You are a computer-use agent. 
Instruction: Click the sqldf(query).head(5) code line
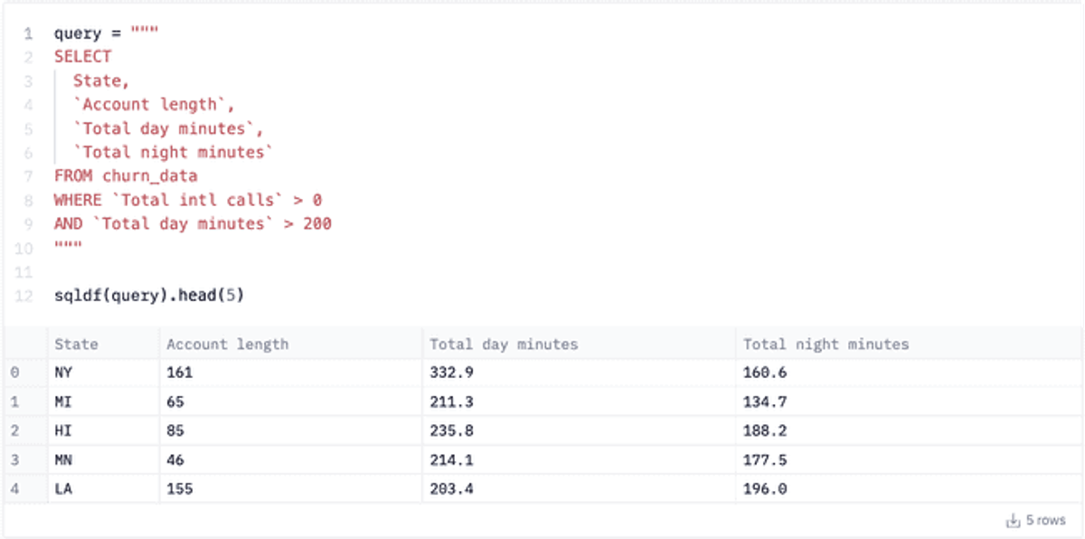point(149,296)
